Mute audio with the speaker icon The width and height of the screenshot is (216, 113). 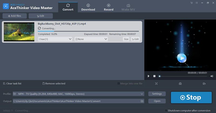[x=212, y=76]
